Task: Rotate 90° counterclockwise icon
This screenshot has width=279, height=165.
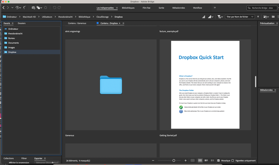Action: (54, 8)
